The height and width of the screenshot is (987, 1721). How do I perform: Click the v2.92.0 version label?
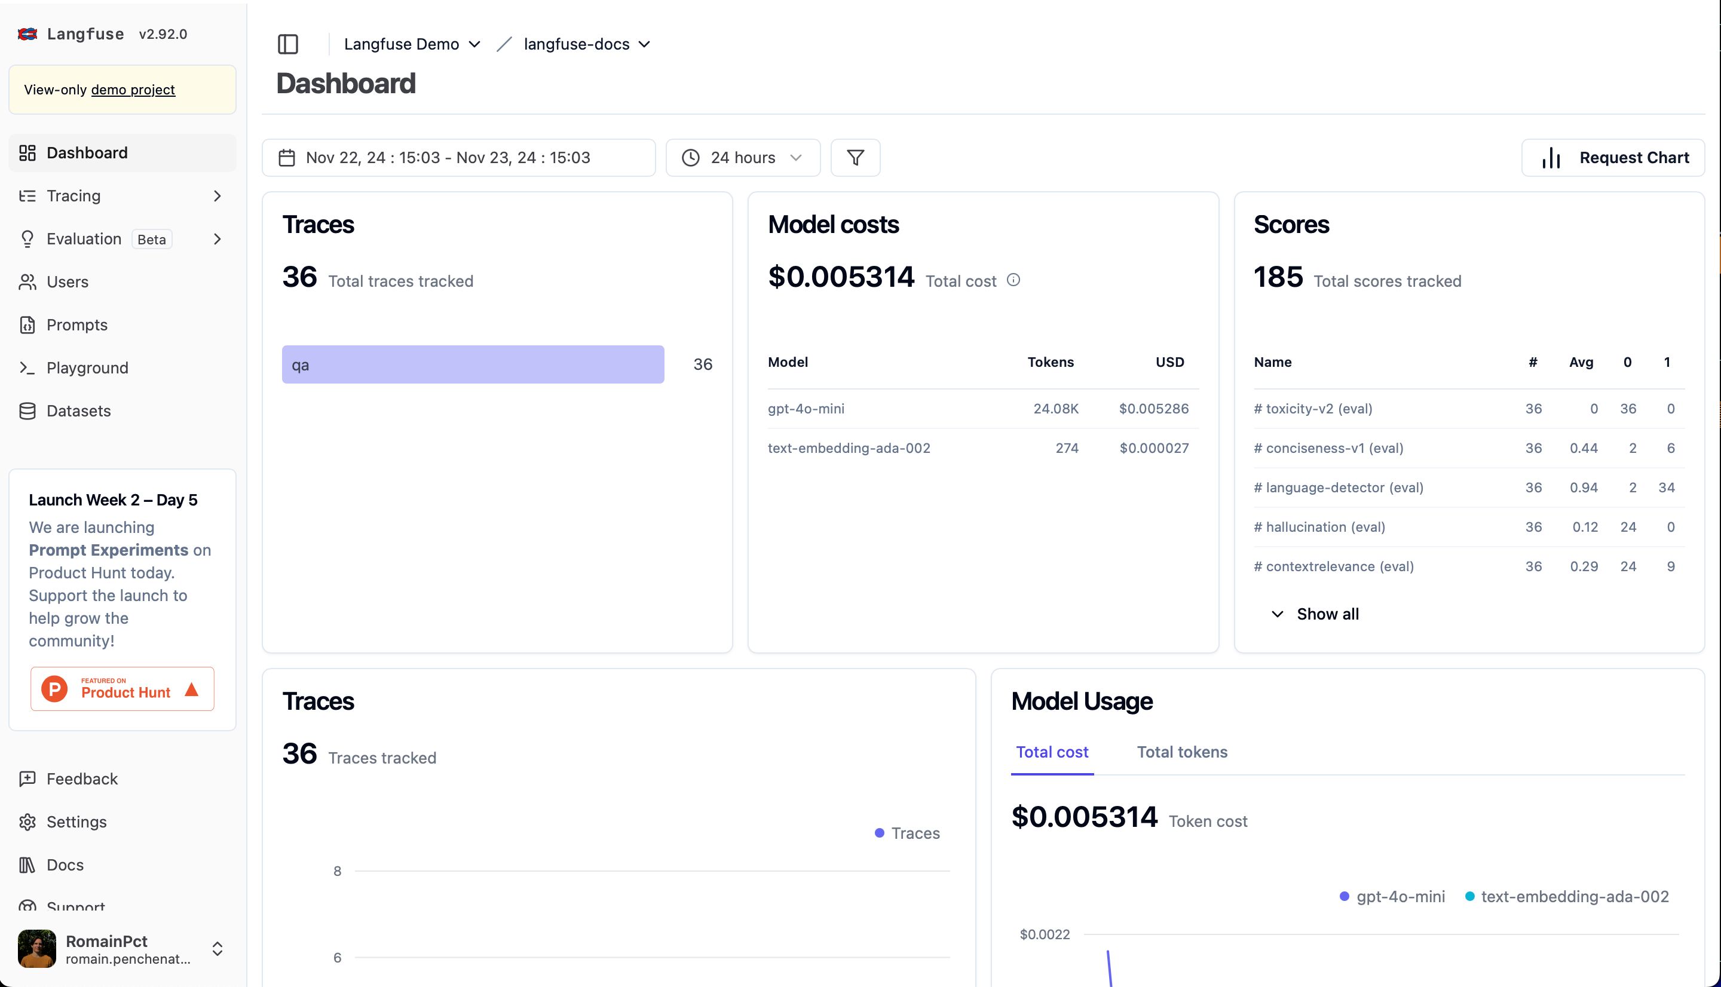[163, 34]
